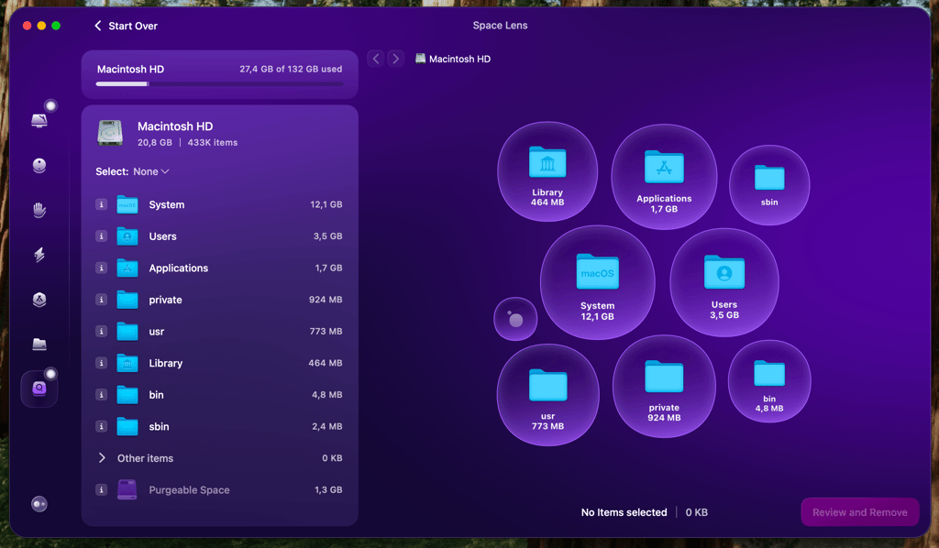Click Review and Remove button
The height and width of the screenshot is (548, 939).
point(860,512)
